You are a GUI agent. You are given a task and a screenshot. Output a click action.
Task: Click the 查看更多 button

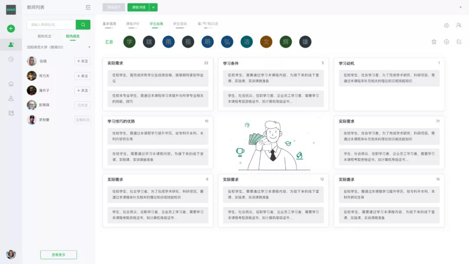[x=58, y=255]
